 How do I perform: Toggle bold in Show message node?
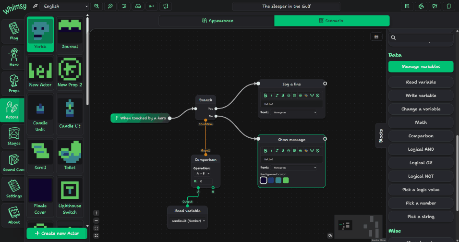(266, 151)
